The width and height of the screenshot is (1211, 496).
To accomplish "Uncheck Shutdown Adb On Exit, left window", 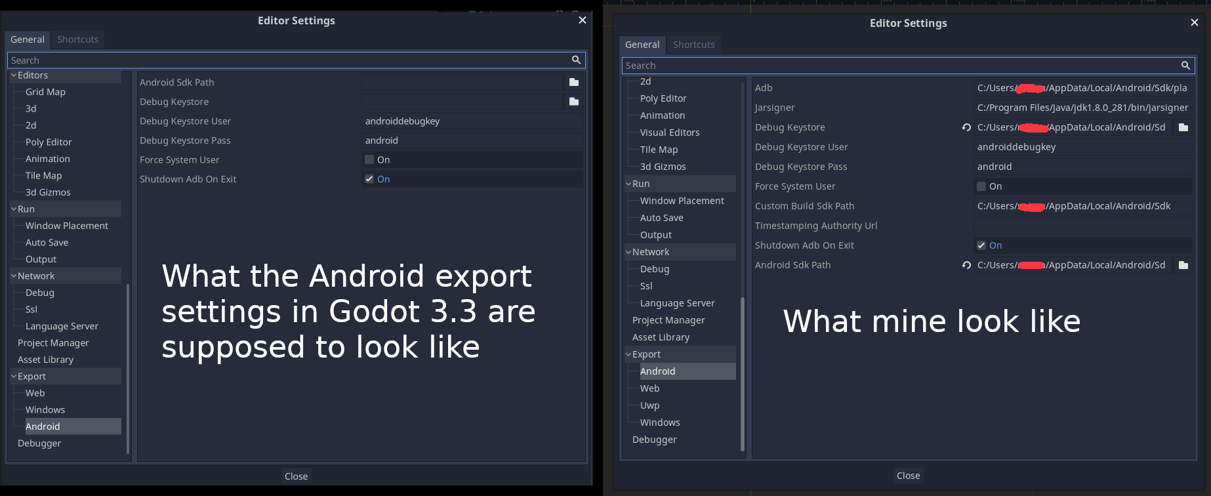I will click(x=369, y=179).
